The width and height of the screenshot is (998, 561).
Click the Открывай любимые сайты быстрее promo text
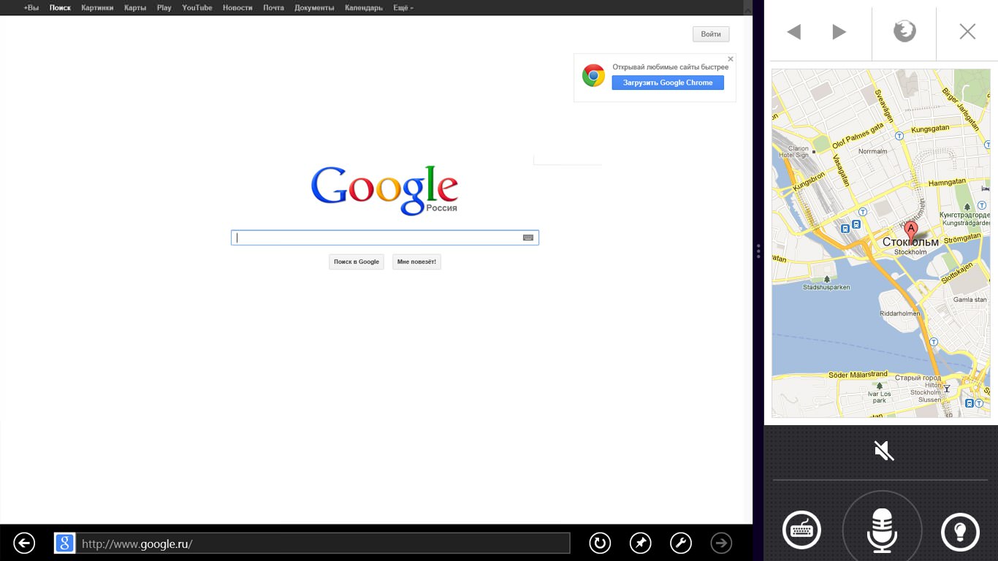tap(670, 67)
